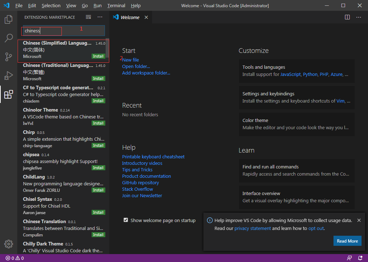The height and width of the screenshot is (262, 368).
Task: Select the Extensions icon in activity bar
Action: tap(9, 94)
